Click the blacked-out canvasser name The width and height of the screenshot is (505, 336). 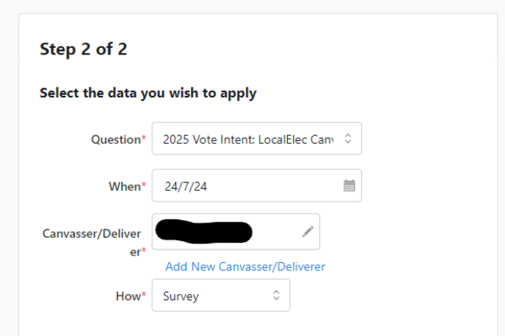click(x=207, y=231)
